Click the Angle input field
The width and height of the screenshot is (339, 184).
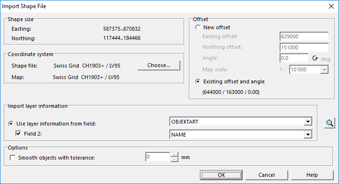click(x=294, y=58)
